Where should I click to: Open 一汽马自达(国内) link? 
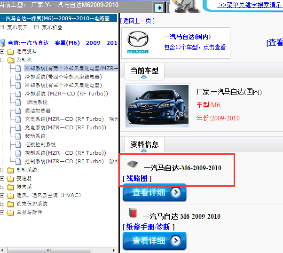pyautogui.click(x=188, y=37)
